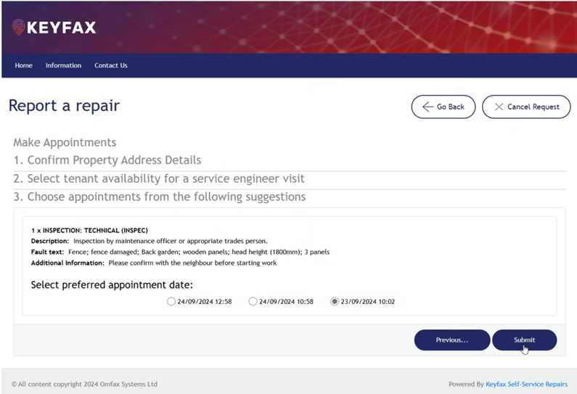Choose the 23/09/2024 10:02 appointment radio button
Screen dimensions: 577x394
click(x=335, y=301)
